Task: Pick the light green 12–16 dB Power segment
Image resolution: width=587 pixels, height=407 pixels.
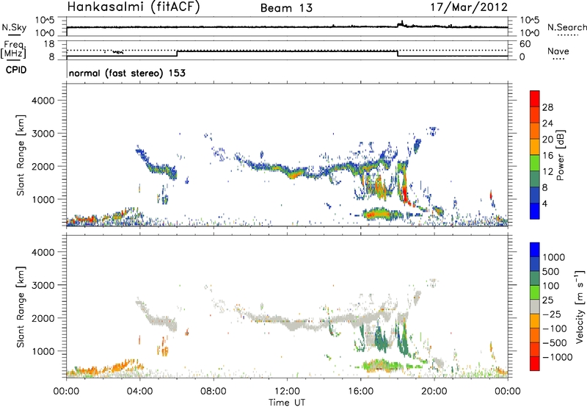Action: tap(535, 163)
